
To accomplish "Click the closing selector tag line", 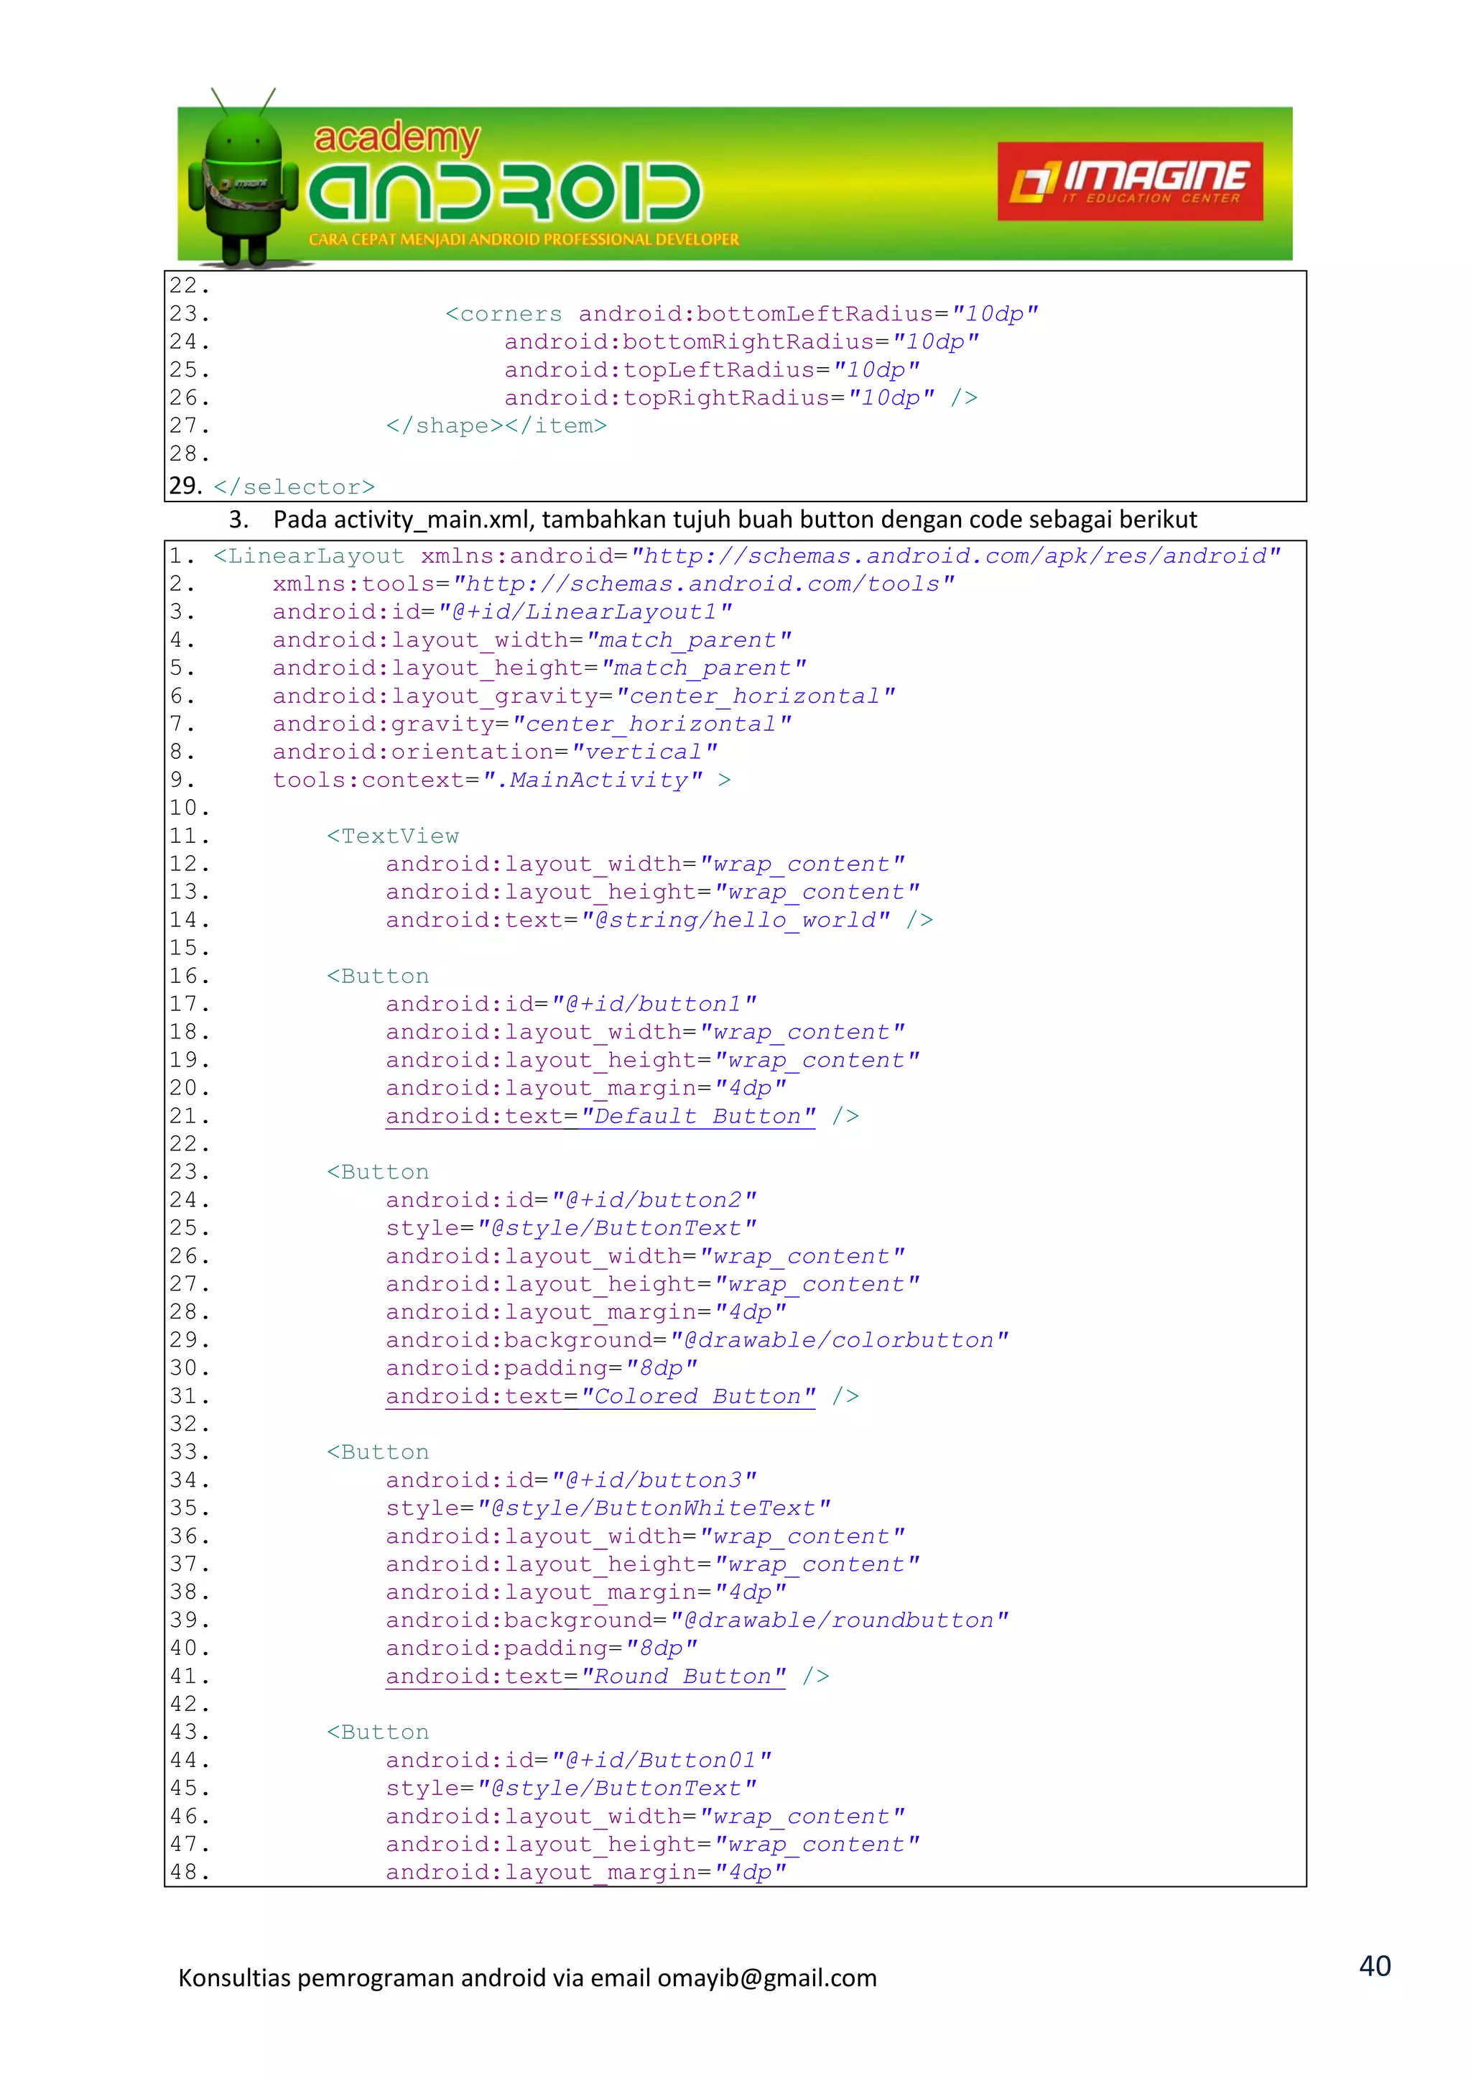I will tap(294, 486).
